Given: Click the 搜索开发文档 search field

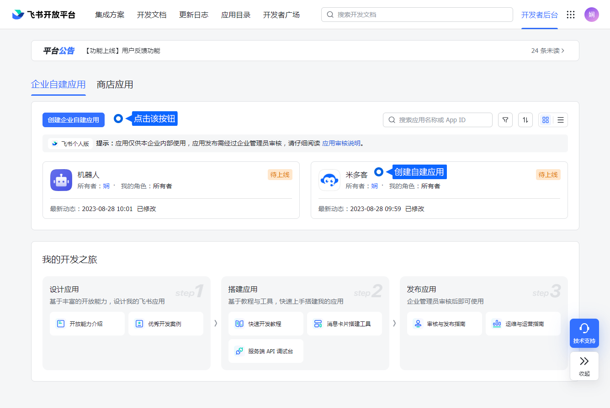Looking at the screenshot, I should (x=417, y=15).
